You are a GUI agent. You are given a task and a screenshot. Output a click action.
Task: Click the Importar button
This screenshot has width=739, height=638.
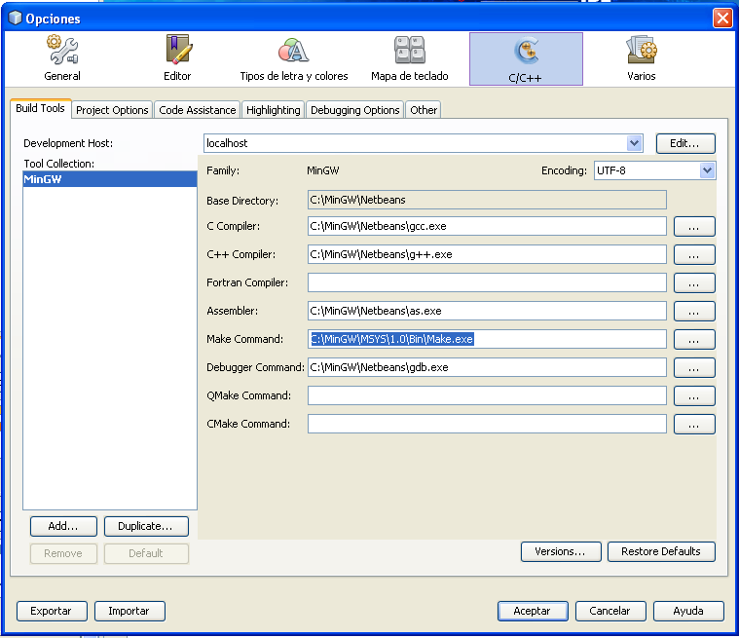point(129,611)
